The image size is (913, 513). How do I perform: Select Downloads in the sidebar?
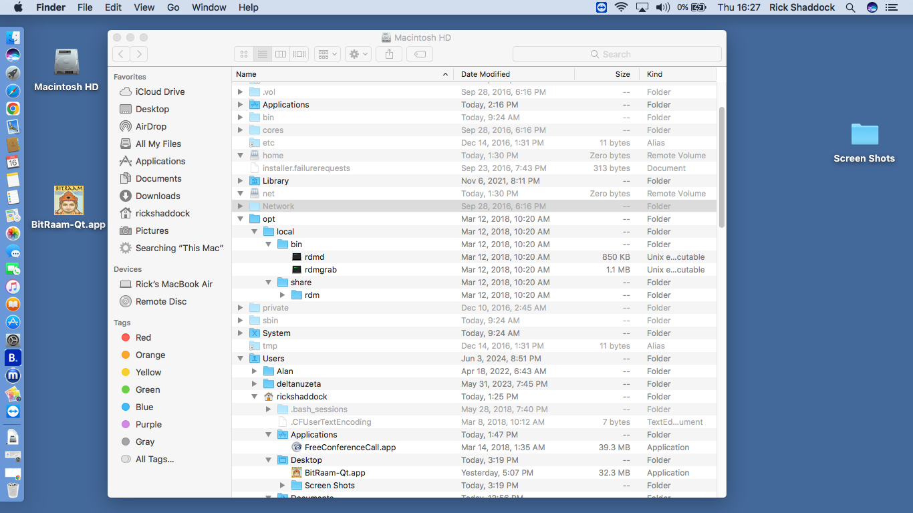(x=158, y=196)
